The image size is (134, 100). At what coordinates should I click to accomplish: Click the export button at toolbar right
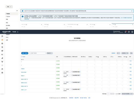tap(131, 53)
